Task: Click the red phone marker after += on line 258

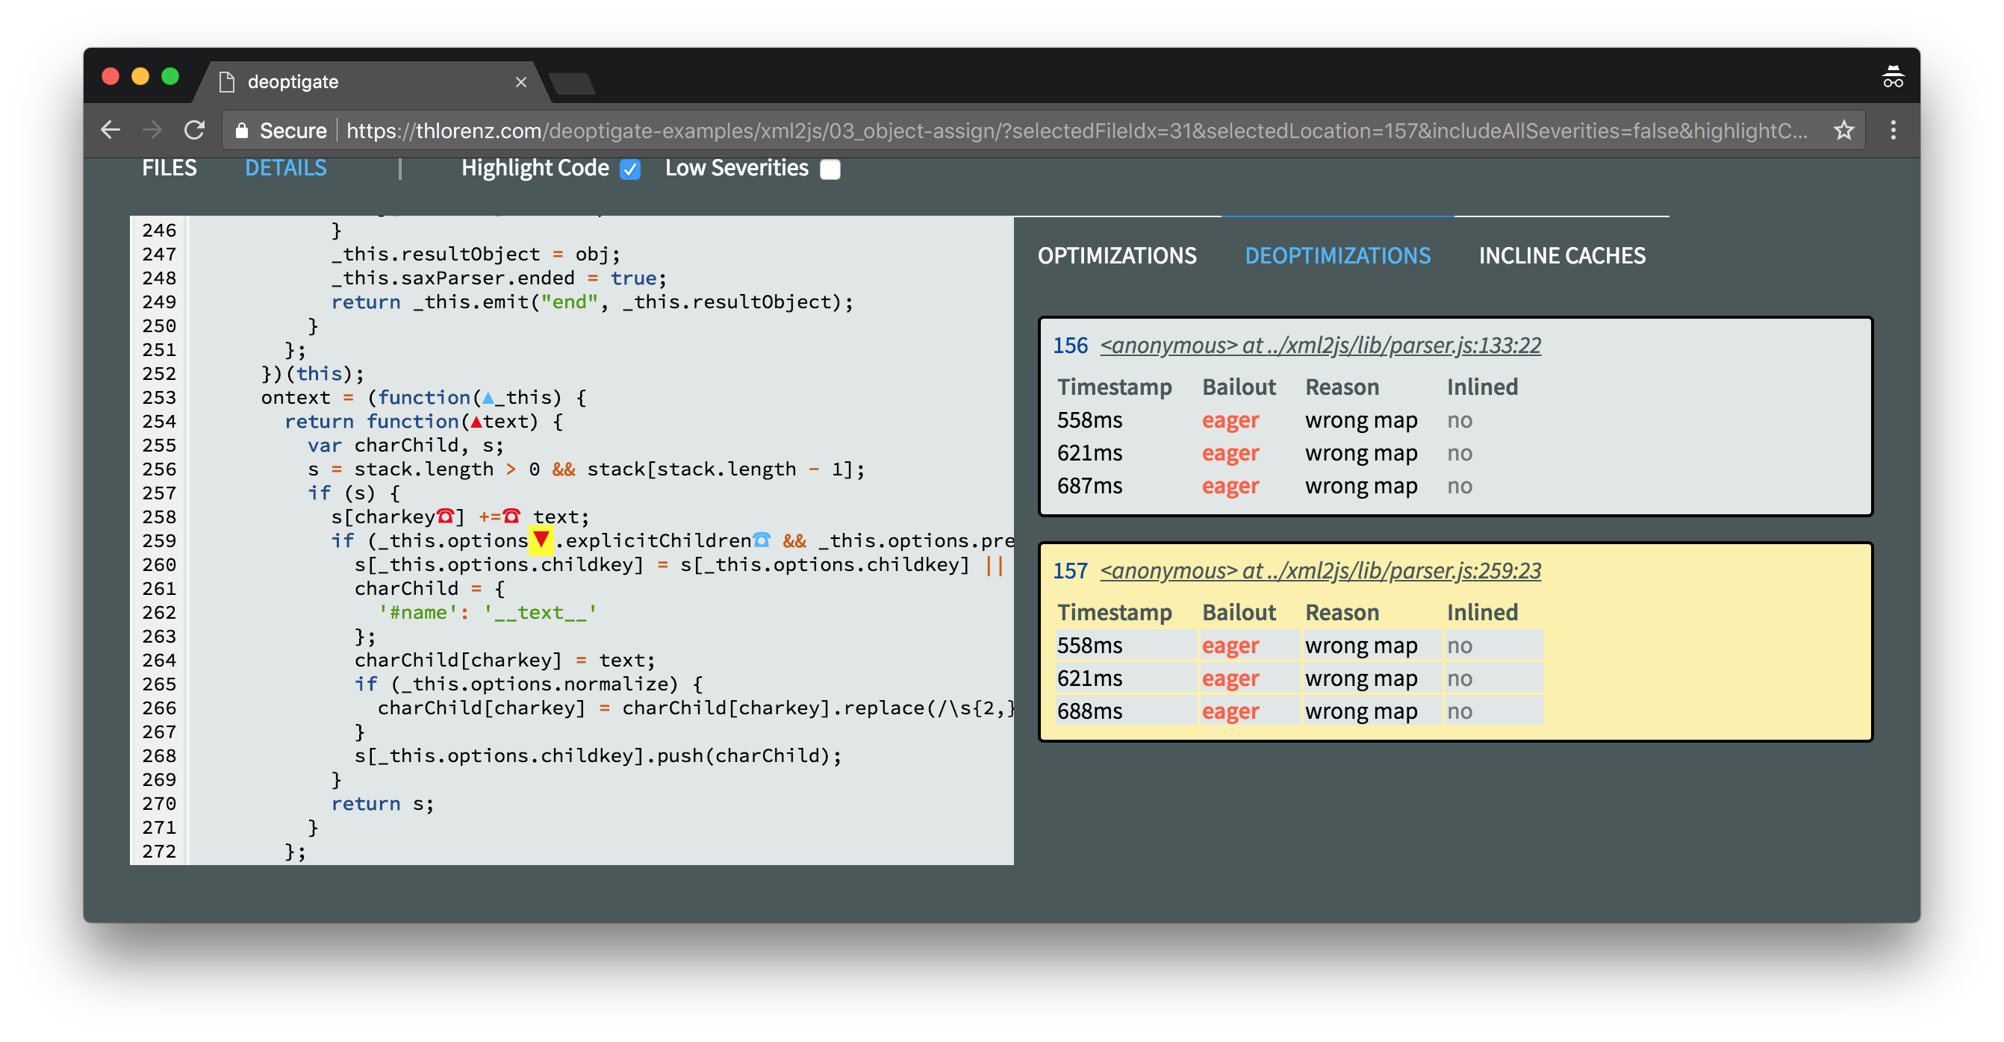Action: 511,517
